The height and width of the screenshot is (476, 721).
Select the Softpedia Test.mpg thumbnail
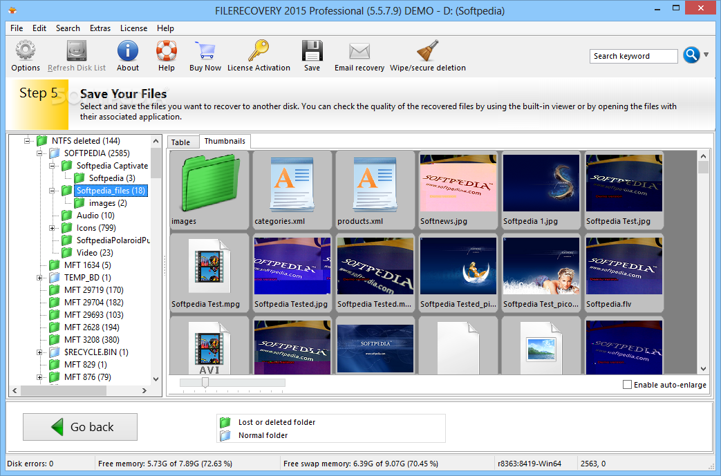click(209, 272)
